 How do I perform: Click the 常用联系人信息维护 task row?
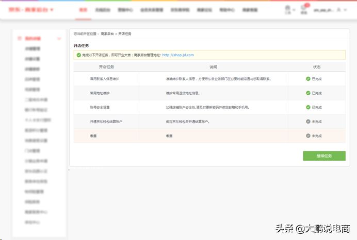click(x=209, y=79)
